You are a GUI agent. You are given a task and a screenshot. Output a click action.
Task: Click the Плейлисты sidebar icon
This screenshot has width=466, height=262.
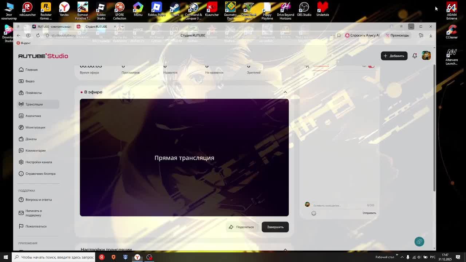(21, 93)
